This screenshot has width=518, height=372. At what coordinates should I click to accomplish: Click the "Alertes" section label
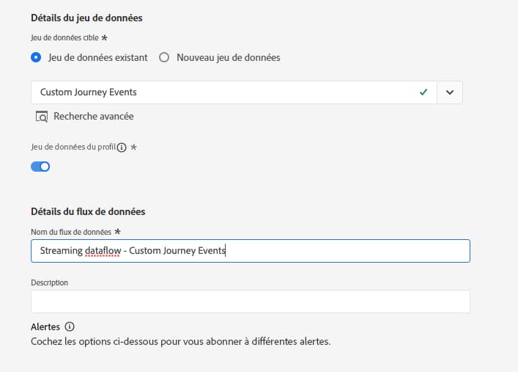pos(45,327)
